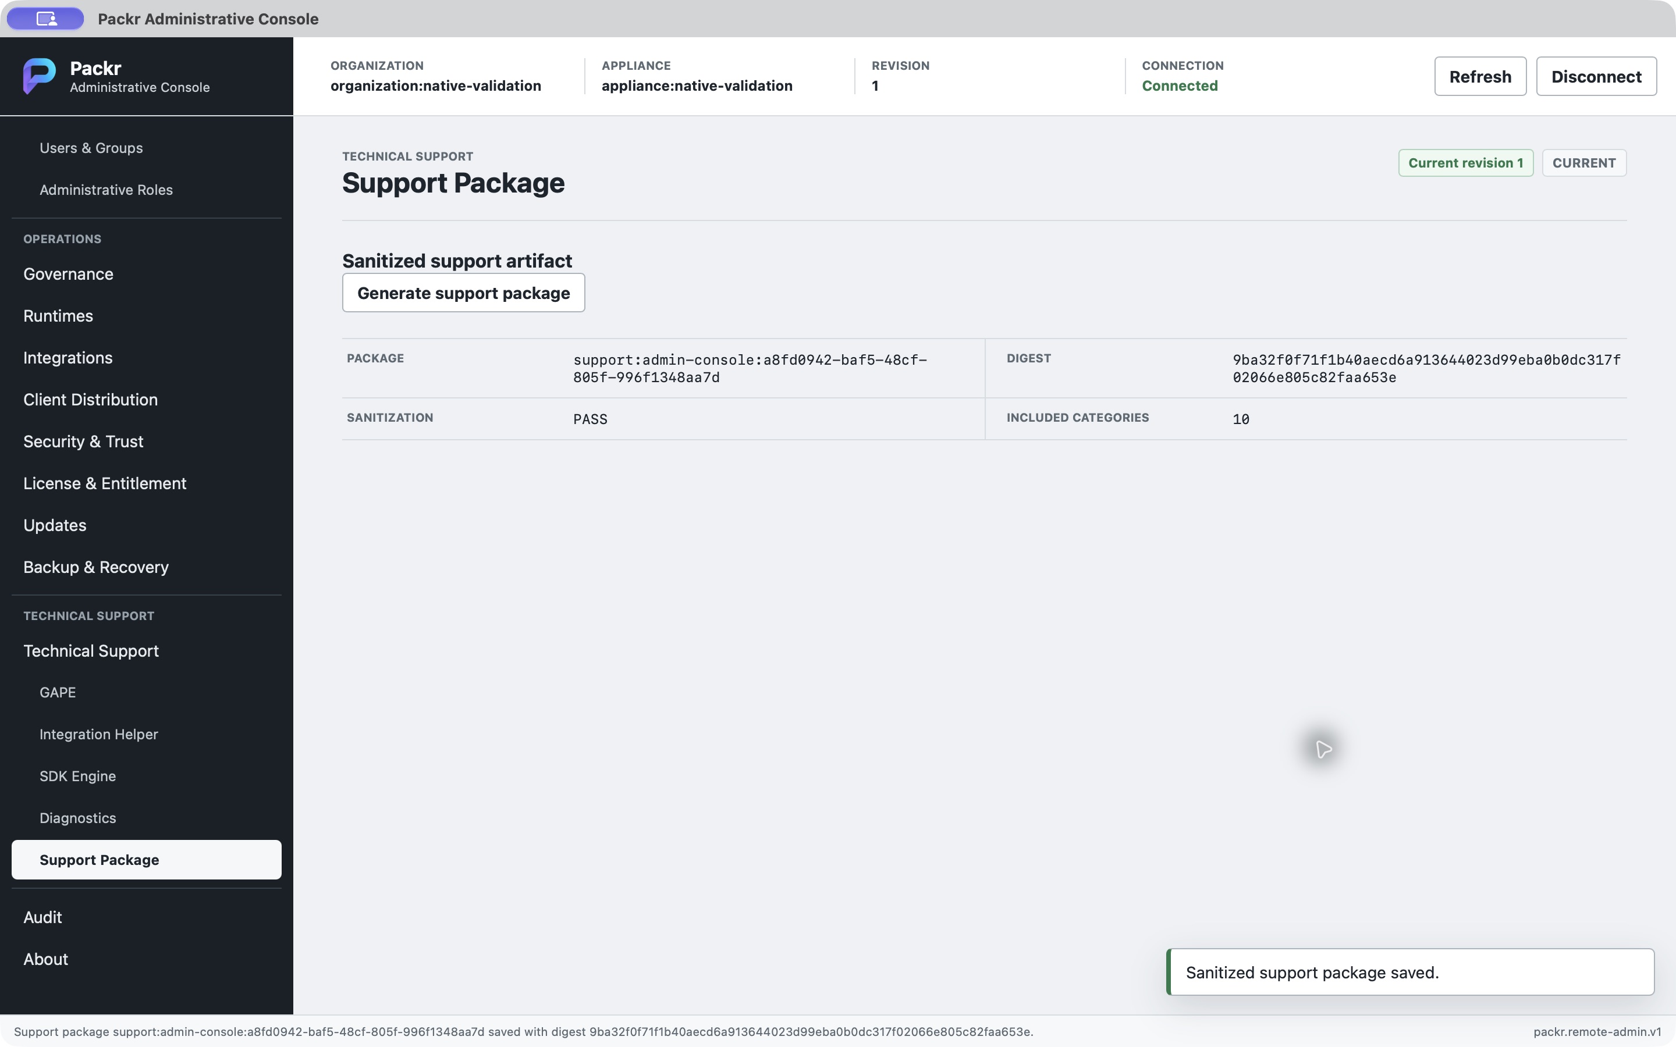Viewport: 1676px width, 1047px height.
Task: Click appliance:native-validation in header
Action: click(x=697, y=86)
